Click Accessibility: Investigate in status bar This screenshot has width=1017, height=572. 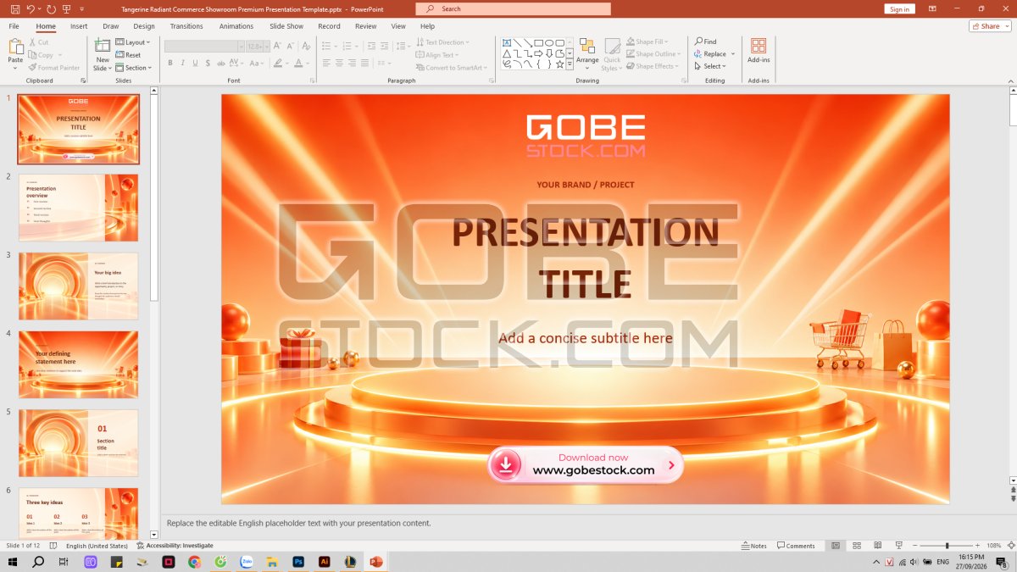(174, 546)
